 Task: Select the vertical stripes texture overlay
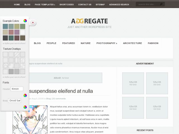pyautogui.click(x=5, y=54)
